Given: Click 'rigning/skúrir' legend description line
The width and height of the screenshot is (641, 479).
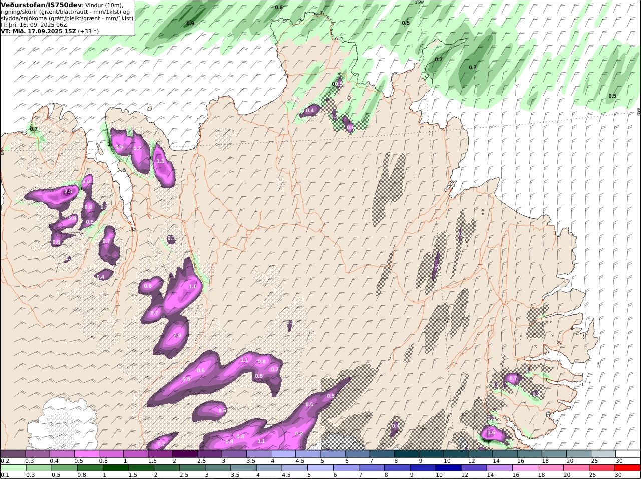Looking at the screenshot, I should [65, 11].
